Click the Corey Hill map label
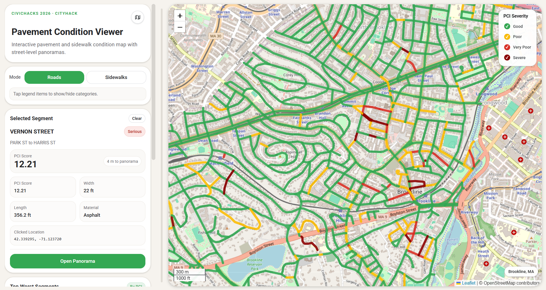 (291, 75)
